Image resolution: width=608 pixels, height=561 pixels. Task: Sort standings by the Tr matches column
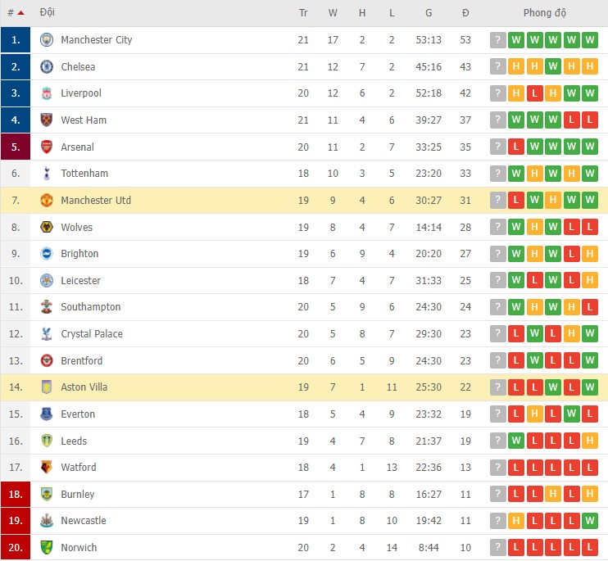[x=303, y=13]
